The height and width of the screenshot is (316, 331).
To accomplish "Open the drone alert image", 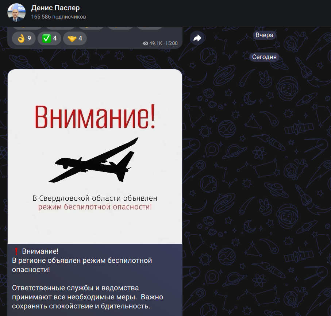I will [95, 157].
